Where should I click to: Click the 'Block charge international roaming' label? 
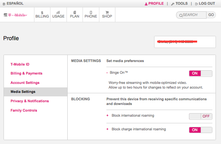point(139,129)
